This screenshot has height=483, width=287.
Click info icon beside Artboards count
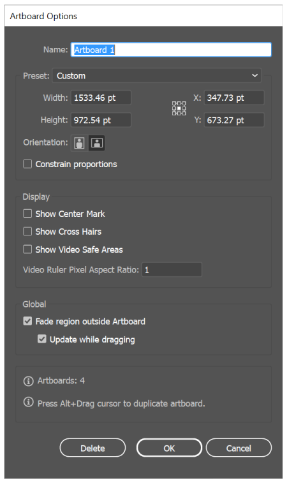(x=28, y=381)
